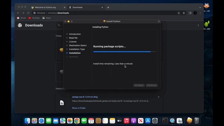The height and width of the screenshot is (126, 224).
Task: Close the Downloads tab
Action: click(x=102, y=7)
